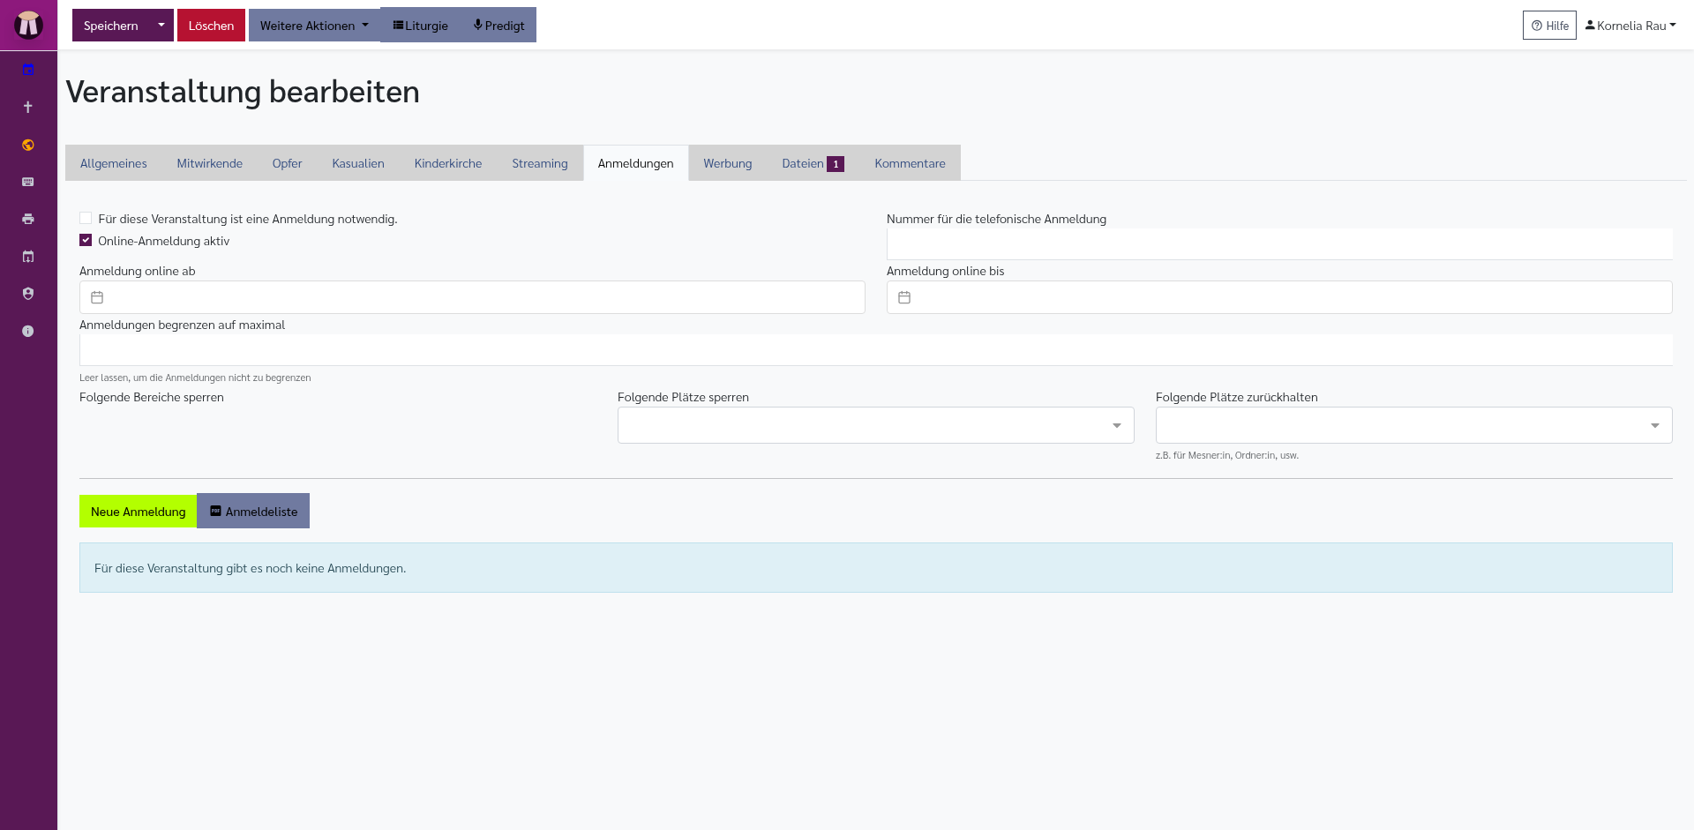Viewport: 1694px width, 830px height.
Task: Focus Anmeldung online ab date field
Action: [x=472, y=297]
